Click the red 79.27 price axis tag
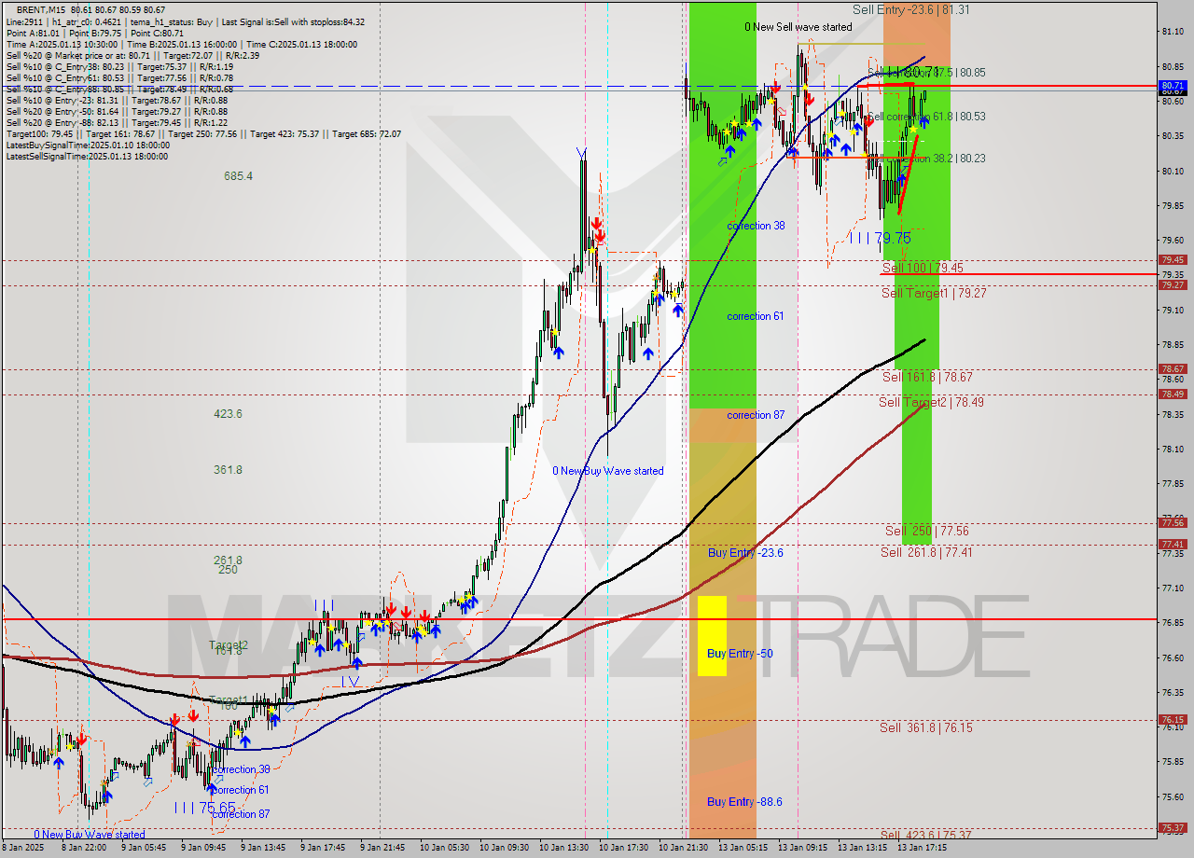Viewport: 1194px width, 858px height. point(1172,285)
